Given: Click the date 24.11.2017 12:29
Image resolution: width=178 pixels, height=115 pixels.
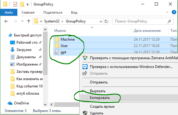Looking at the screenshot, I should pos(147,39).
